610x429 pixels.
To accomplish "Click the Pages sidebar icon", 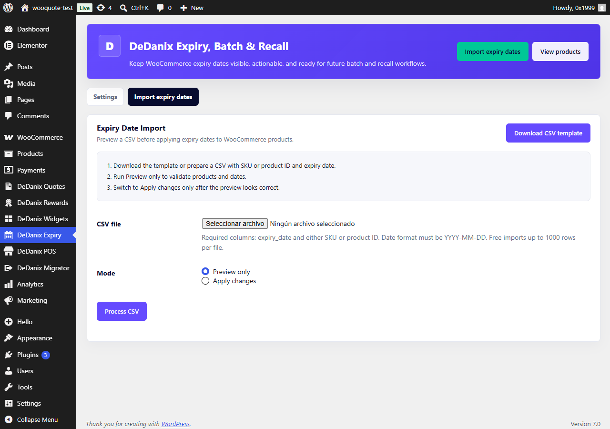I will point(9,100).
